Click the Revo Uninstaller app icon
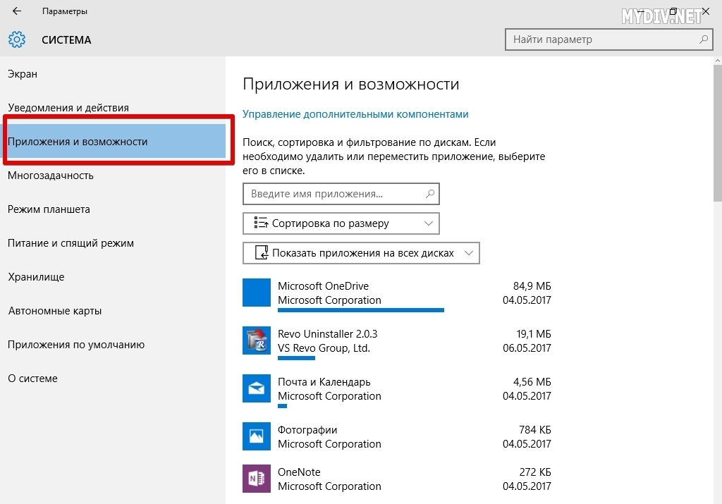722x504 pixels. coord(257,340)
